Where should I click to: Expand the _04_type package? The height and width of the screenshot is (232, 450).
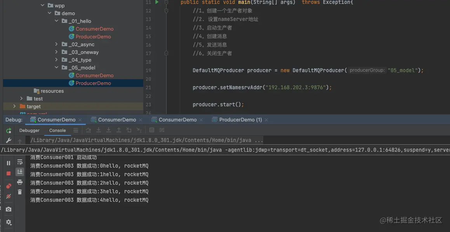click(x=57, y=60)
